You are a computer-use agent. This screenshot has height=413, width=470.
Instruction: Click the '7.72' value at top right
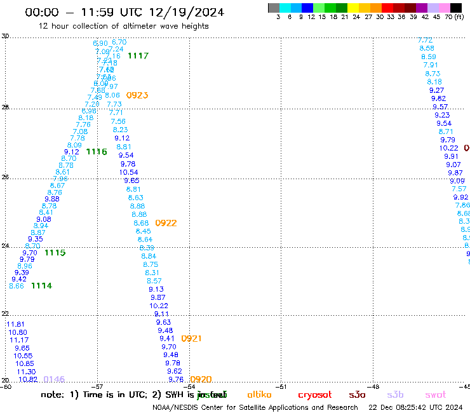(x=426, y=40)
